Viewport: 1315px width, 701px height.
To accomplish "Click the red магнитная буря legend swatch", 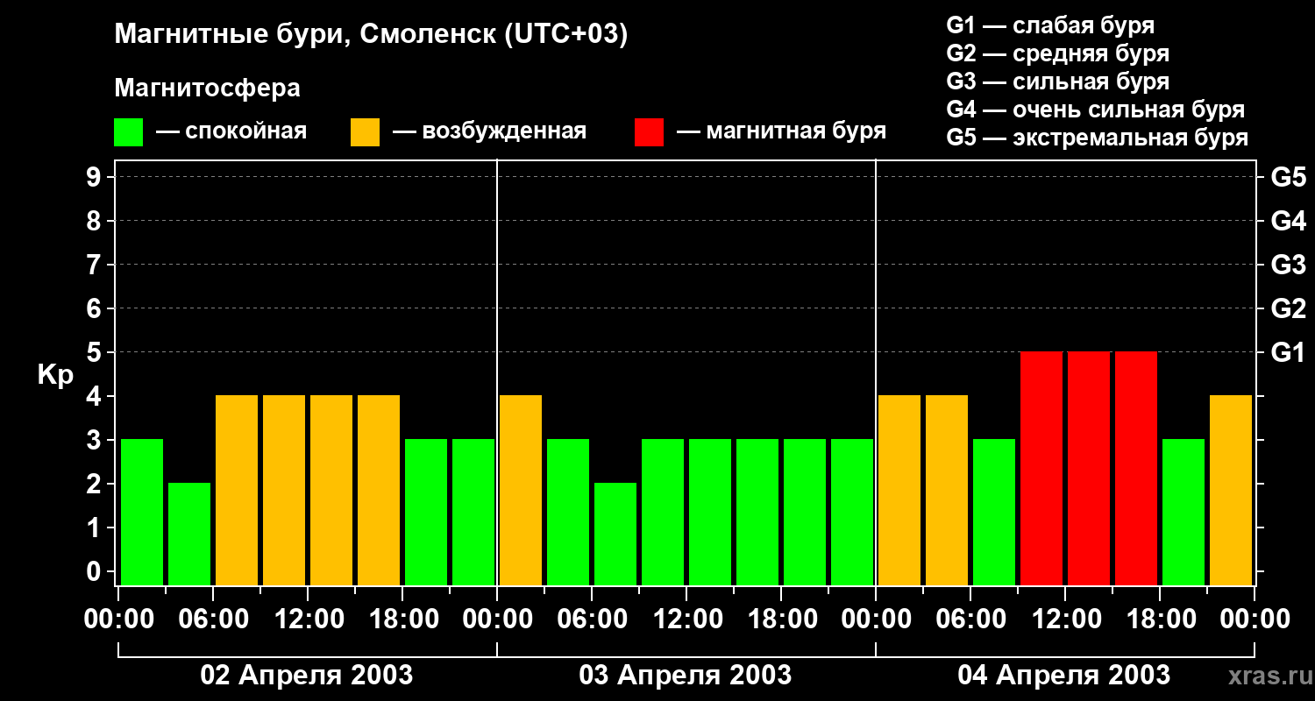I will (649, 132).
